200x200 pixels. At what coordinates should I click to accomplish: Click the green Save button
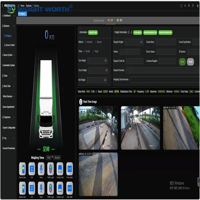point(182,62)
